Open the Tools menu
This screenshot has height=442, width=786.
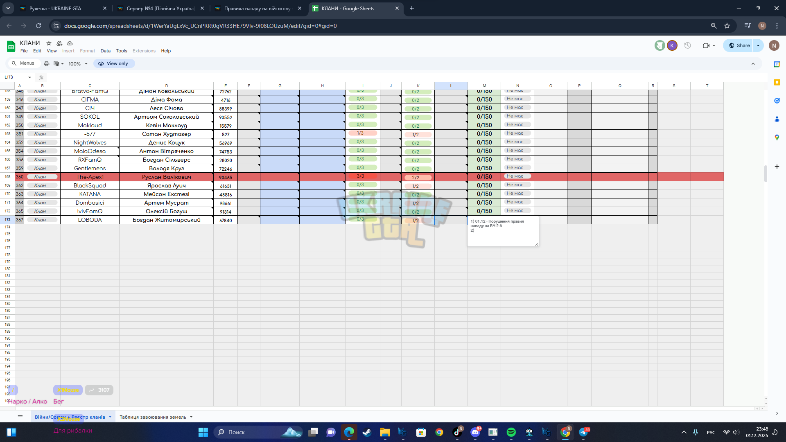coord(122,51)
